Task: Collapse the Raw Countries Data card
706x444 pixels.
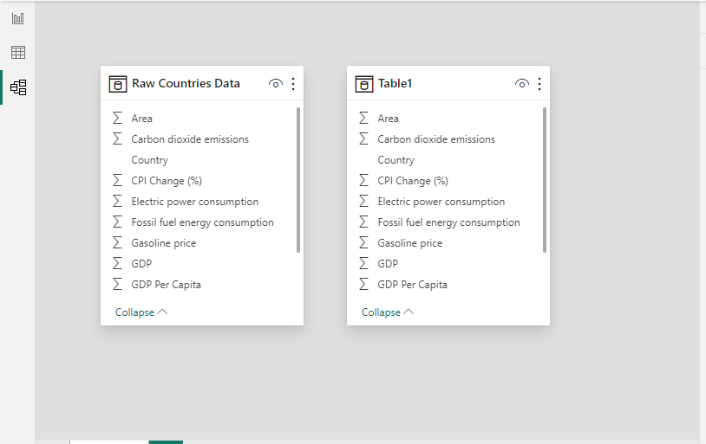Action: coord(141,312)
